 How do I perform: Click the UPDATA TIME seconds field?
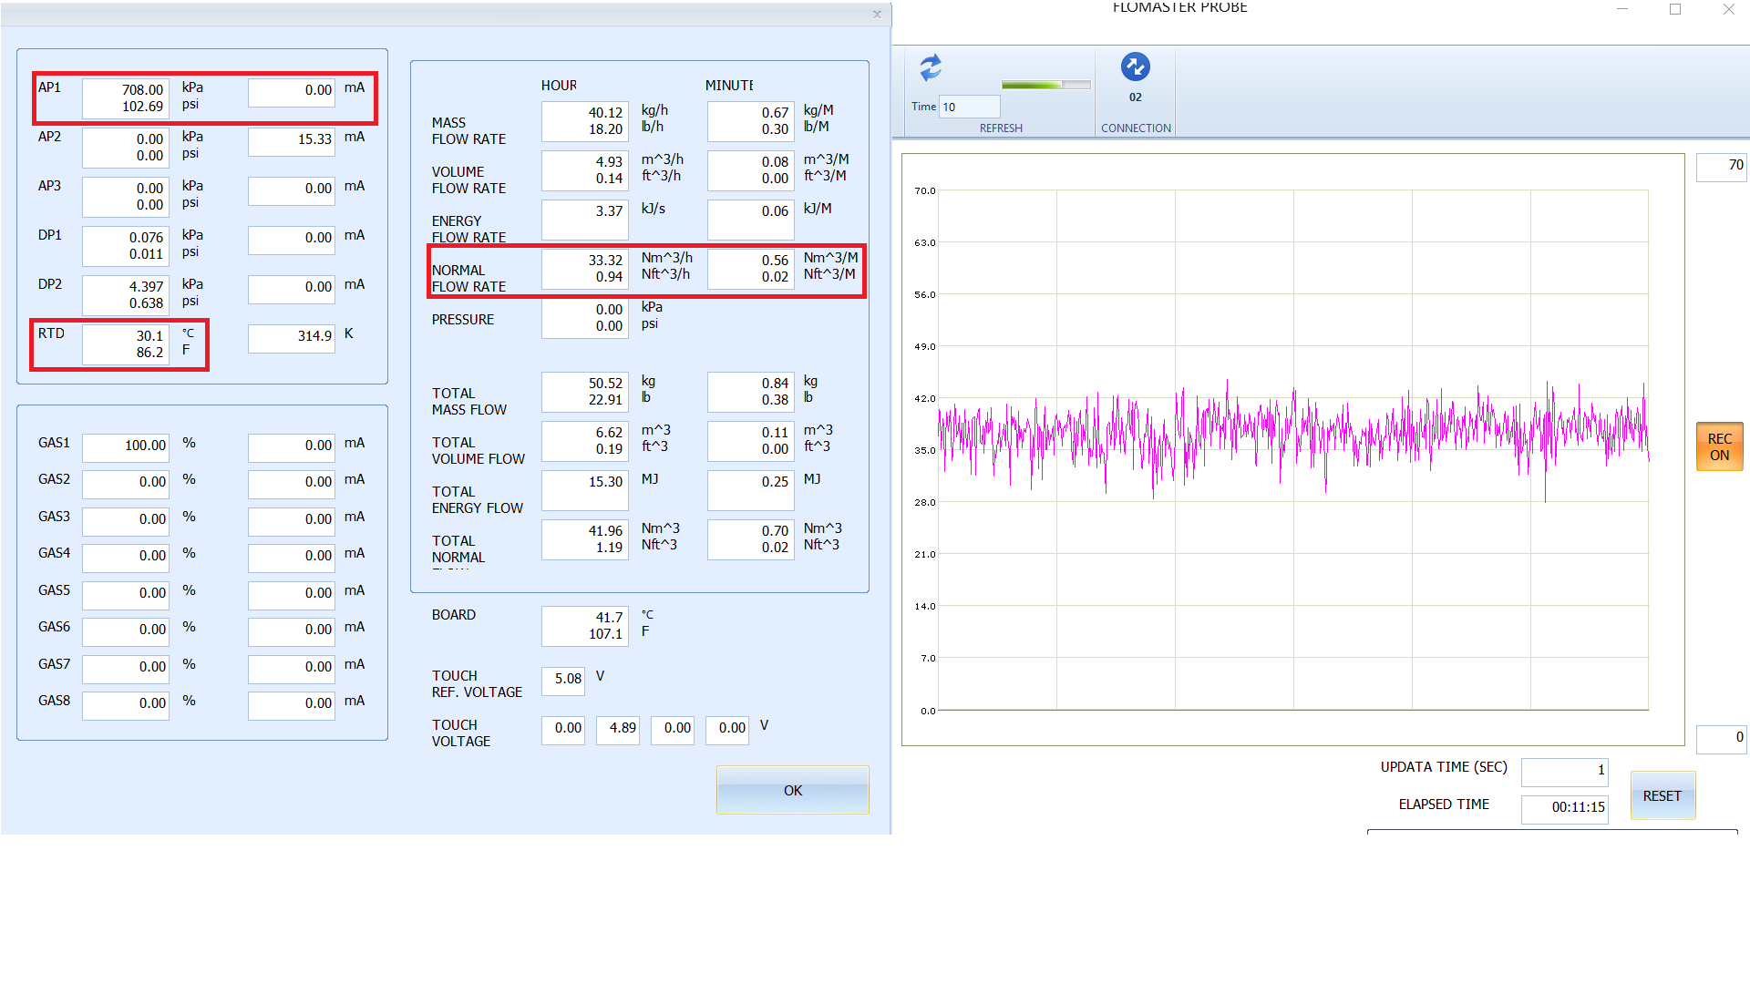point(1564,771)
